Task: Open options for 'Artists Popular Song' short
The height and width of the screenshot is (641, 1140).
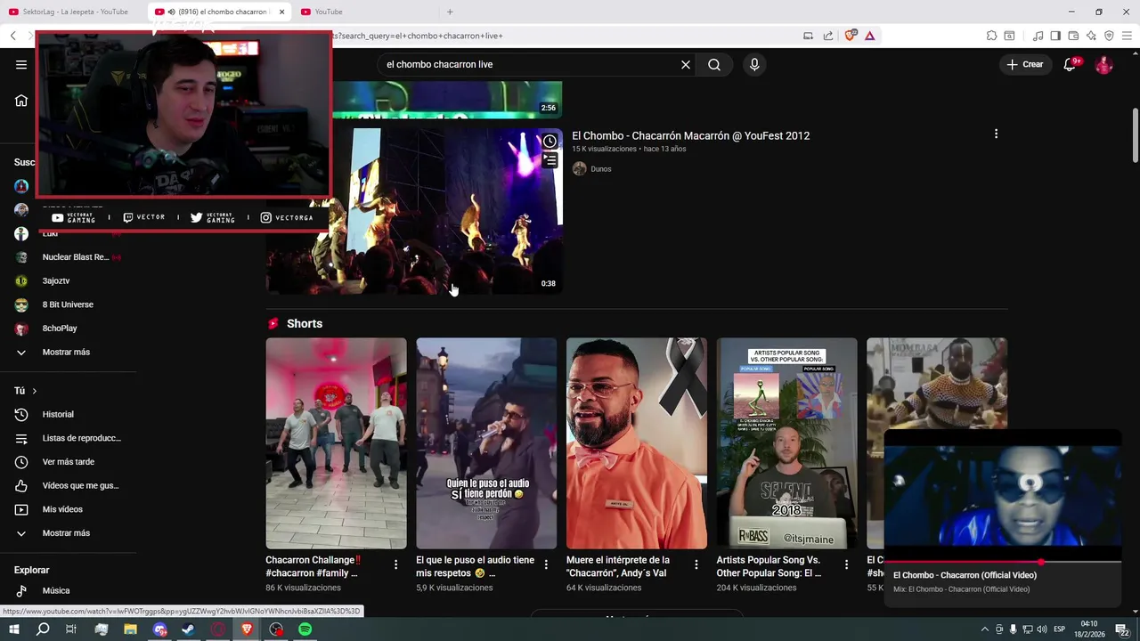Action: [x=847, y=564]
